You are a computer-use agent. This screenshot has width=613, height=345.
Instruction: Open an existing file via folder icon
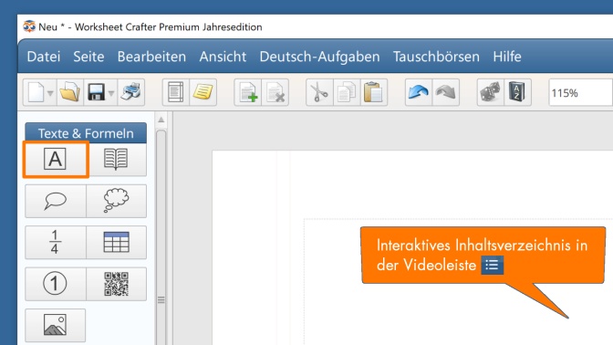pos(70,93)
